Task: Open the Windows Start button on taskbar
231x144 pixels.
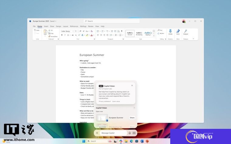Action: point(84,141)
